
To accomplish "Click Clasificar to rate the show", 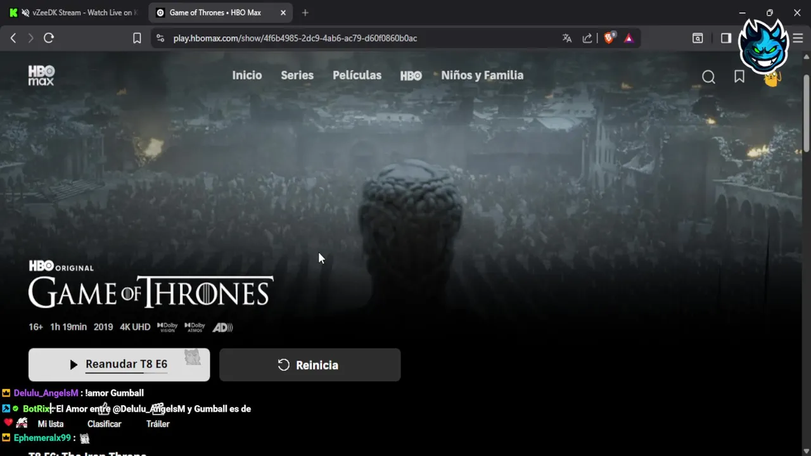I will [105, 424].
